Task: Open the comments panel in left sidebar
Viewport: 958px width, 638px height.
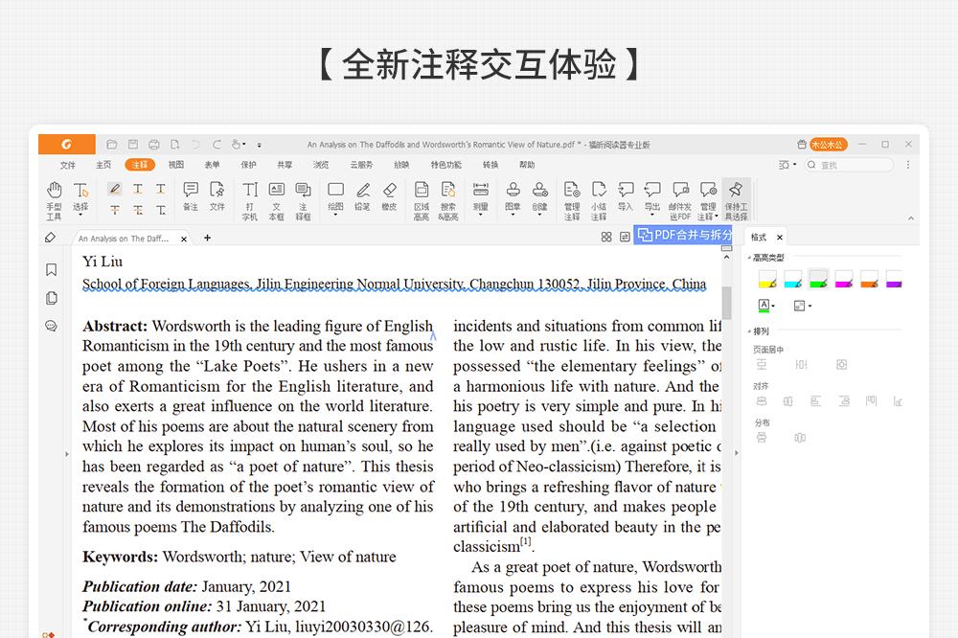Action: coord(52,326)
